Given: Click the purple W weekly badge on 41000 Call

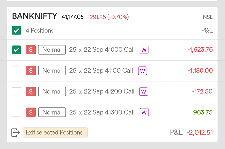Looking at the screenshot, I should click(144, 50).
